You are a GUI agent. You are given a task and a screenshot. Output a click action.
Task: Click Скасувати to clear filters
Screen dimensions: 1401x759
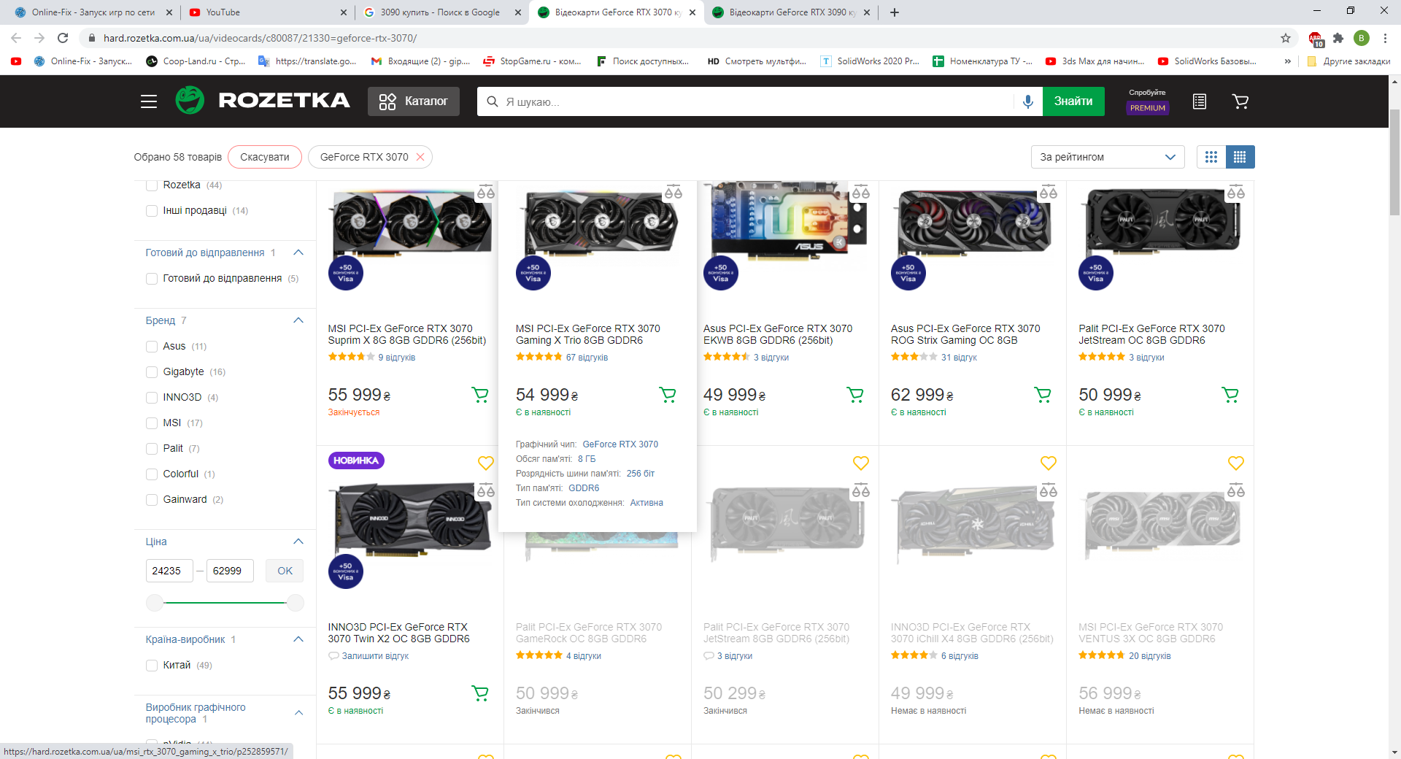pyautogui.click(x=265, y=157)
